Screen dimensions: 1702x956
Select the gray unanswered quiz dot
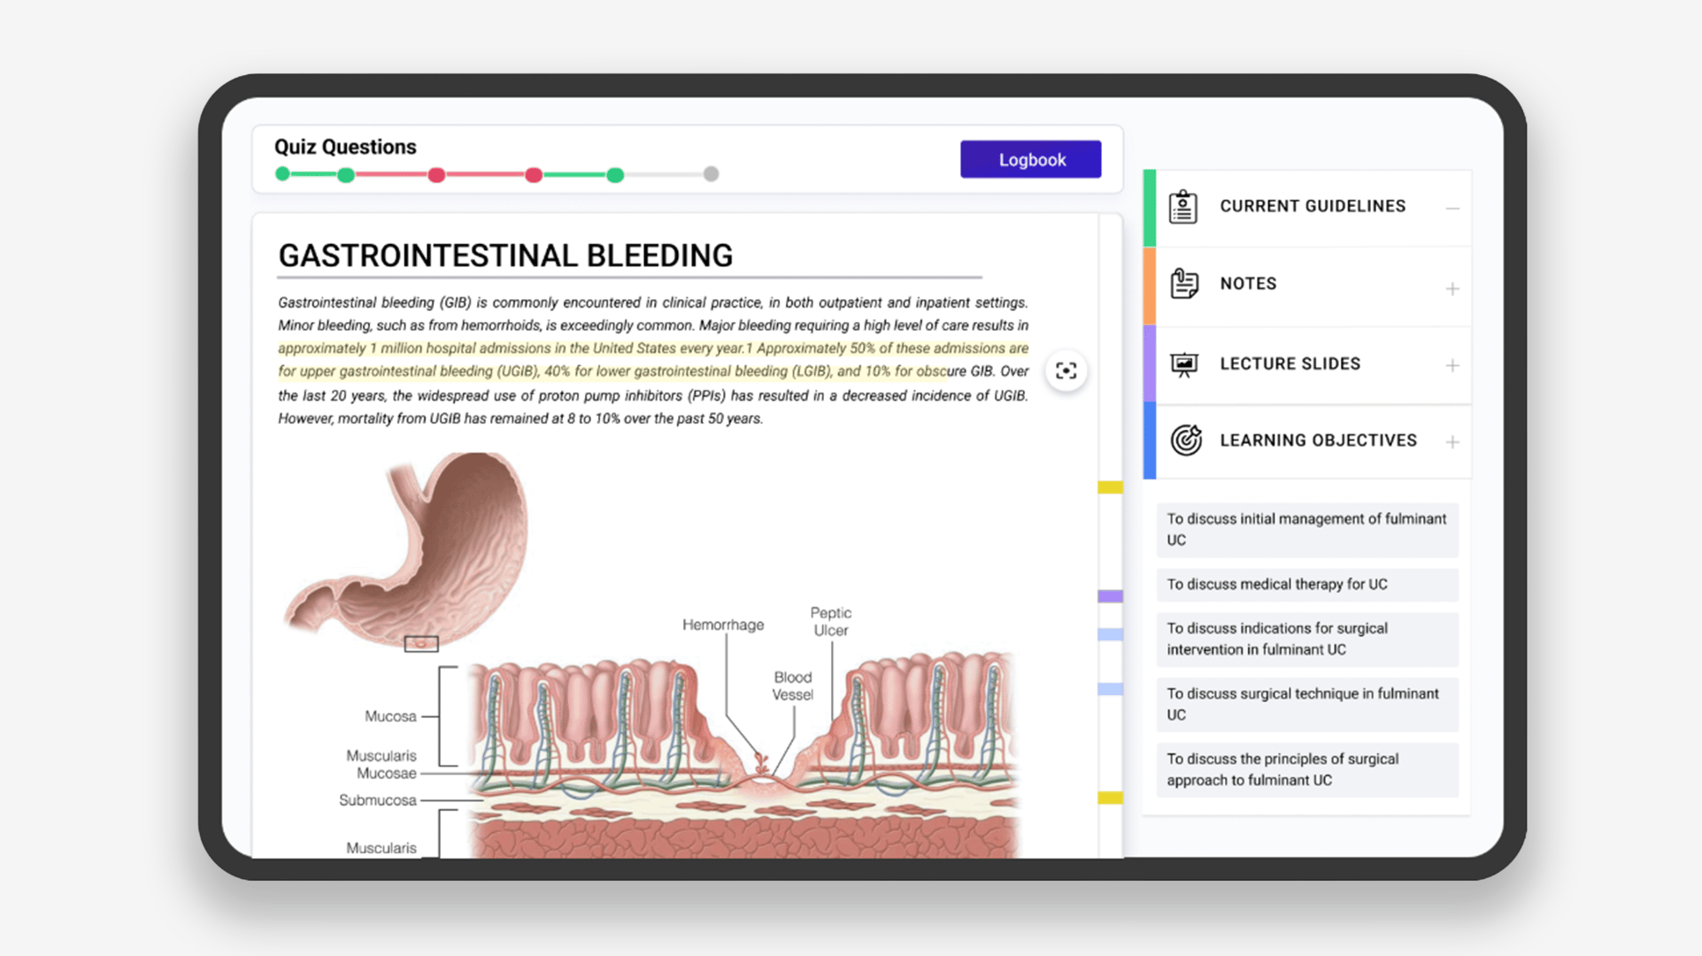(711, 174)
